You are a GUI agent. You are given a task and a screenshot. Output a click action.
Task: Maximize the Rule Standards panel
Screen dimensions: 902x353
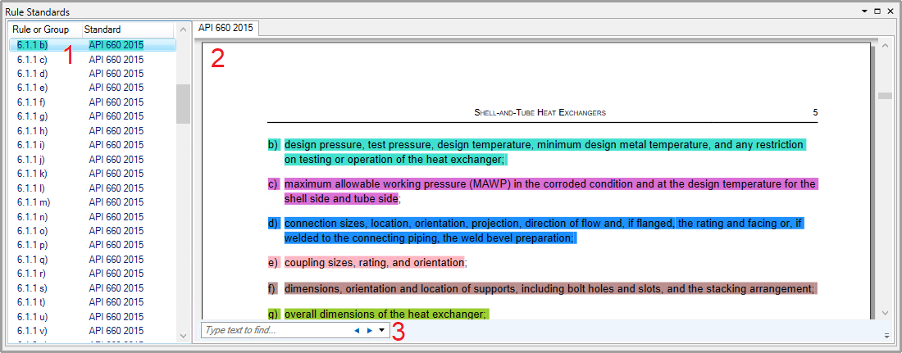(x=877, y=11)
